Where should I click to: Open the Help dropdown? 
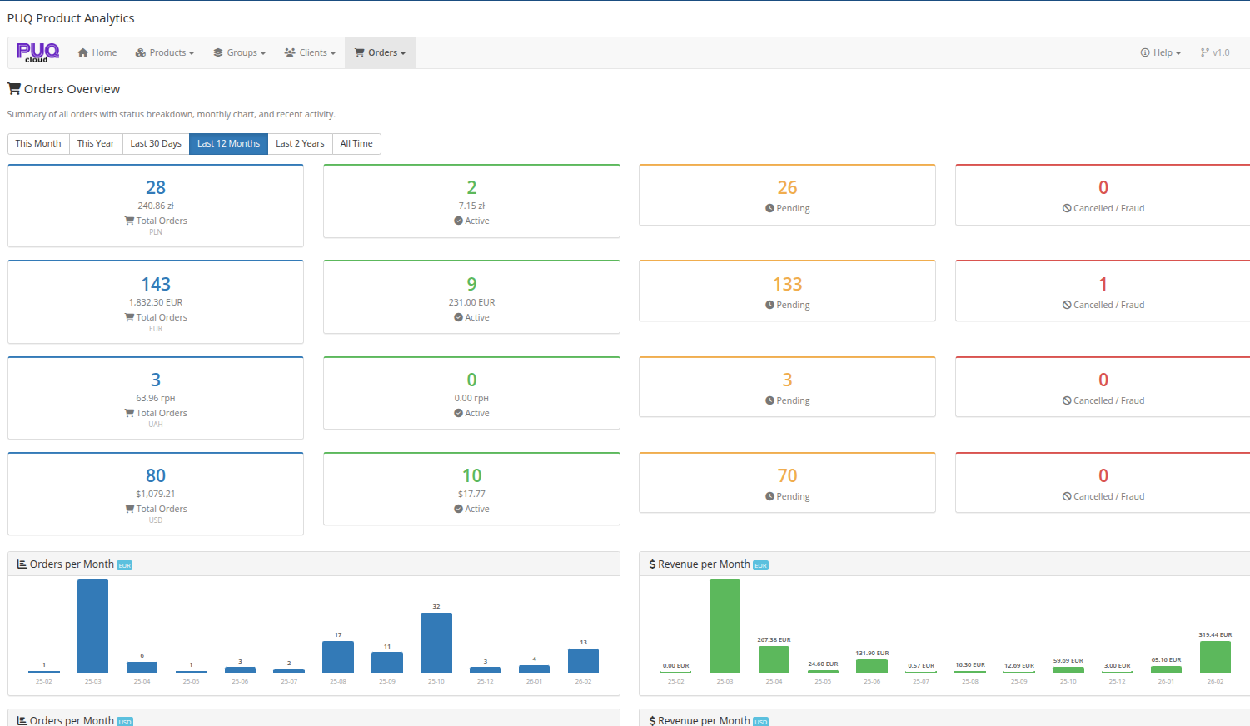point(1159,52)
